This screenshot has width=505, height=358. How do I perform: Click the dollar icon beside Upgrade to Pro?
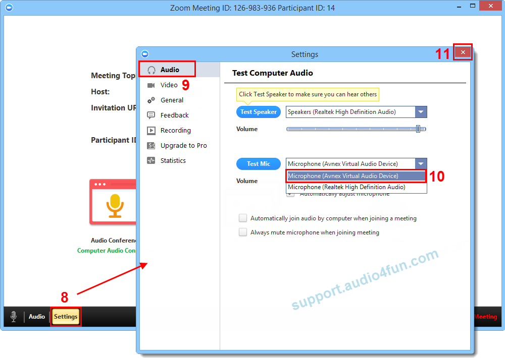tap(151, 145)
